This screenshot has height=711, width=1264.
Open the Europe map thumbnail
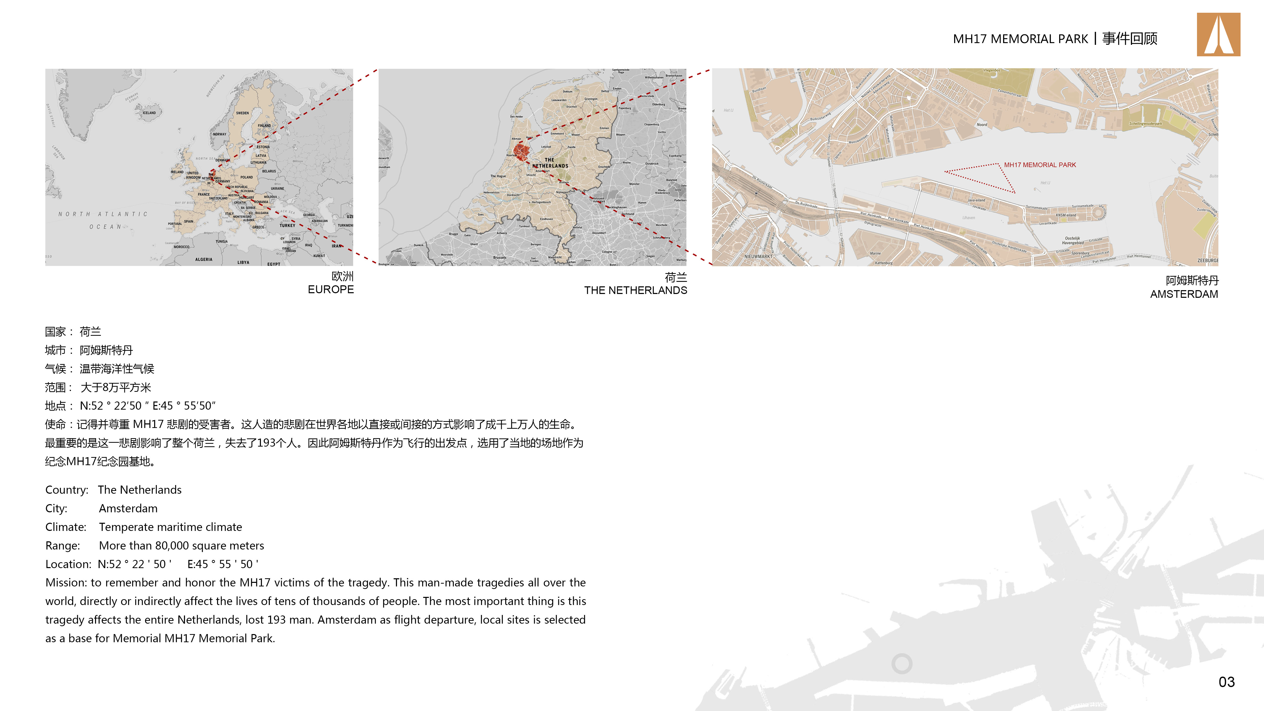coord(199,167)
